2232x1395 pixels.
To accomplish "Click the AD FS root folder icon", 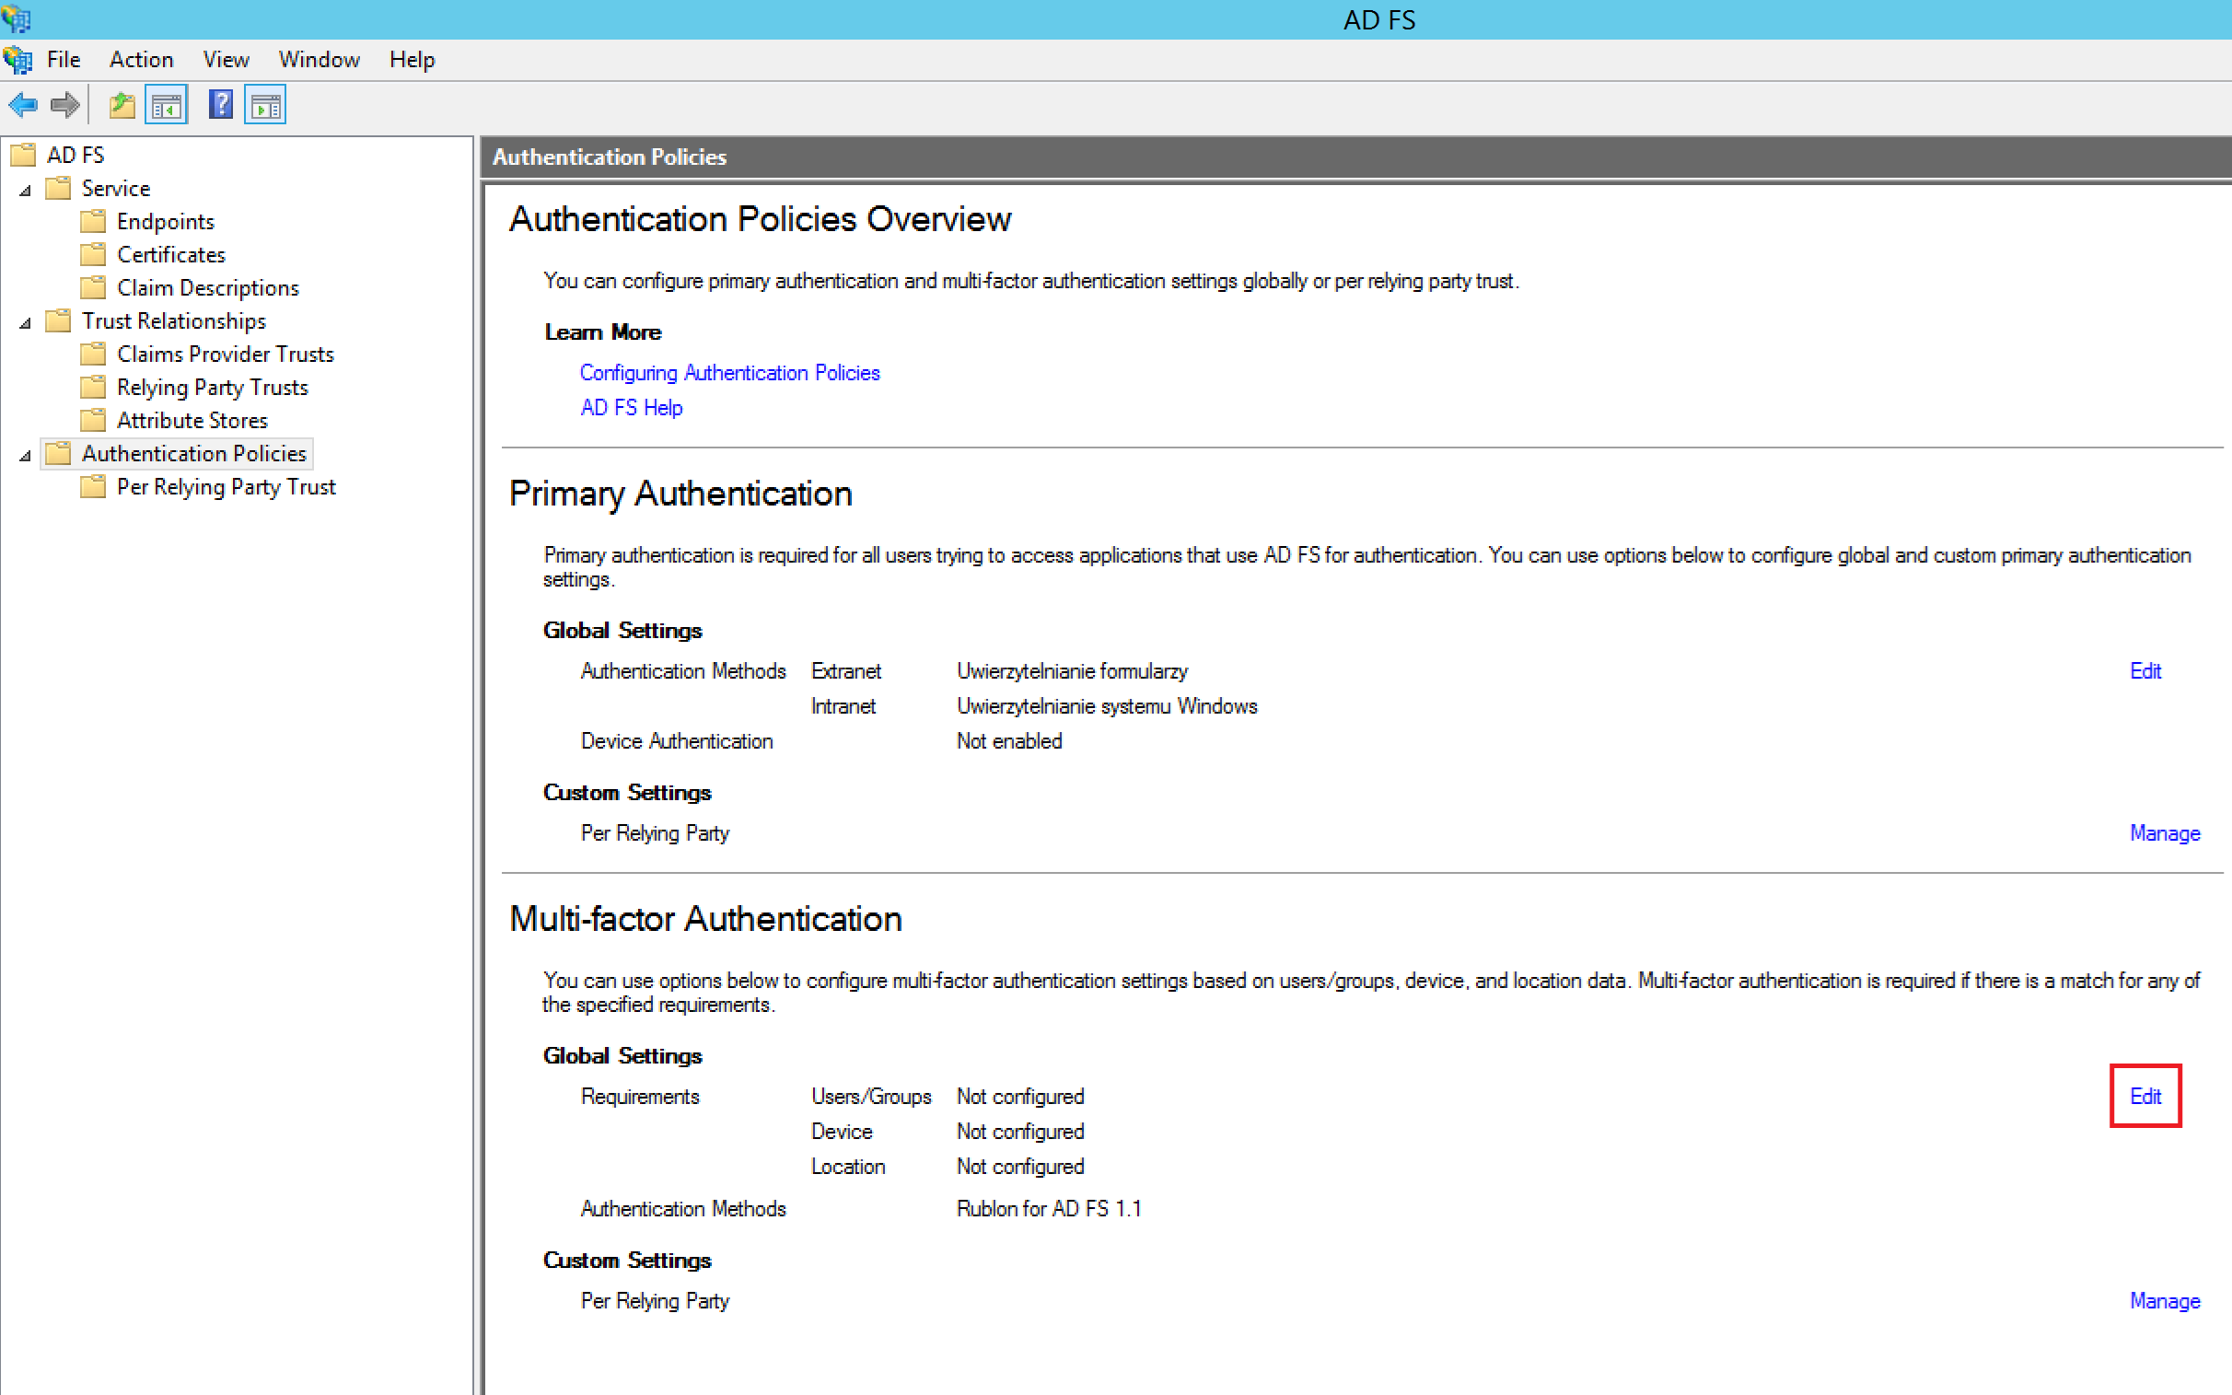I will pyautogui.click(x=23, y=155).
